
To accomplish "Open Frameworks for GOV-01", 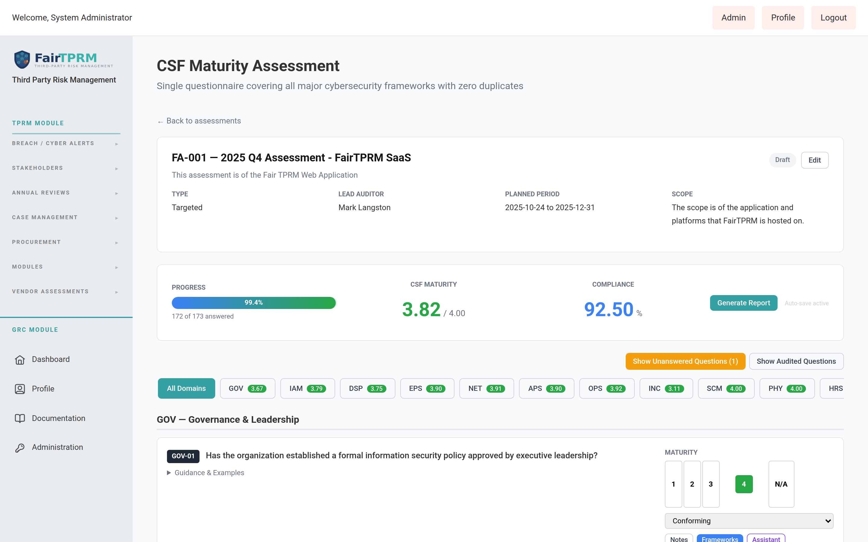I will [x=720, y=539].
